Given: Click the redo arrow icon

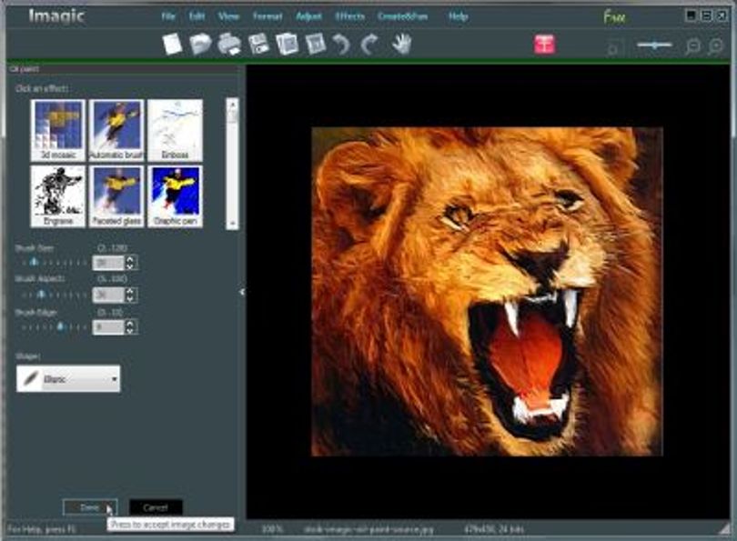Looking at the screenshot, I should point(369,45).
